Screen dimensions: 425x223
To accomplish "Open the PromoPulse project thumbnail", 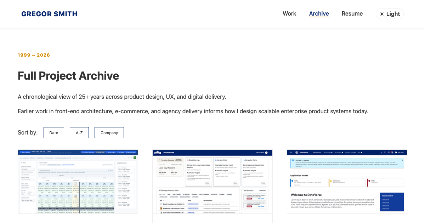I will tap(212, 182).
